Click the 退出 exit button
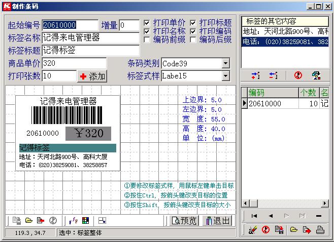The height and width of the screenshot is (242, 334). 217,221
